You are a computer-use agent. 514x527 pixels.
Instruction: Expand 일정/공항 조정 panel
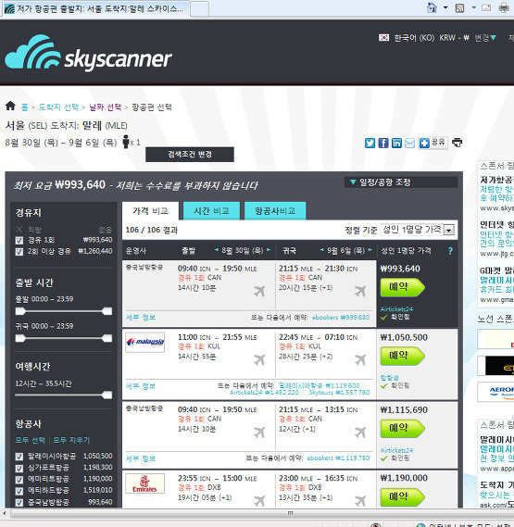(x=401, y=182)
